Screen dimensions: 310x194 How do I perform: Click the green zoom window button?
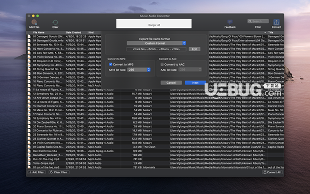(38, 16)
